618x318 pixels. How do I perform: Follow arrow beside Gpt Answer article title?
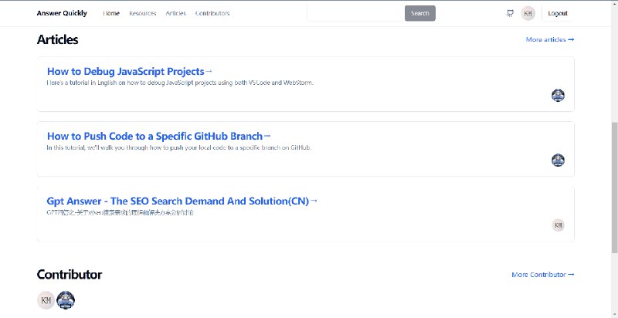pos(314,201)
